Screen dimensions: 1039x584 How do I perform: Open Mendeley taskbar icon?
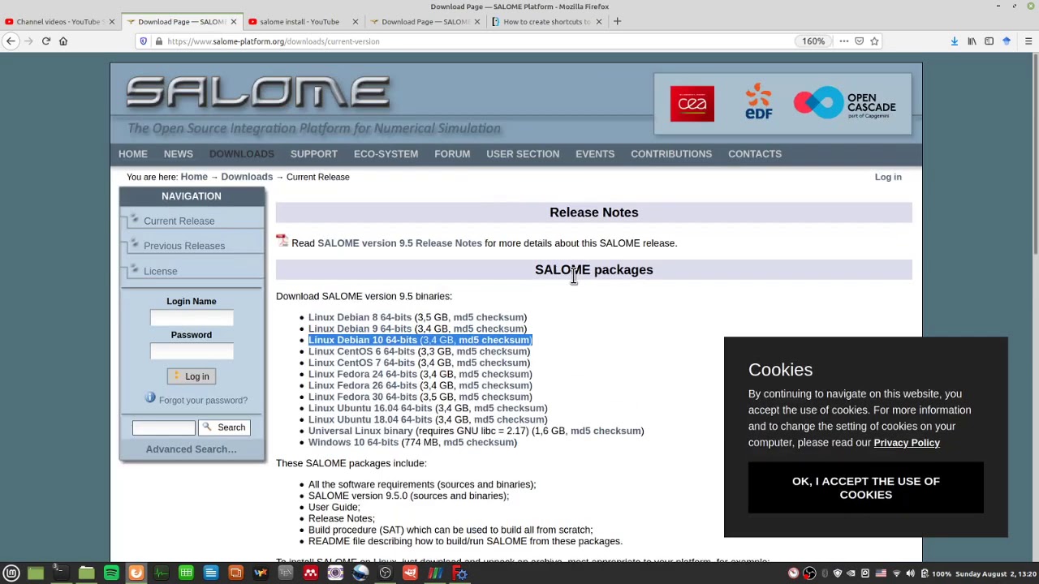click(311, 573)
